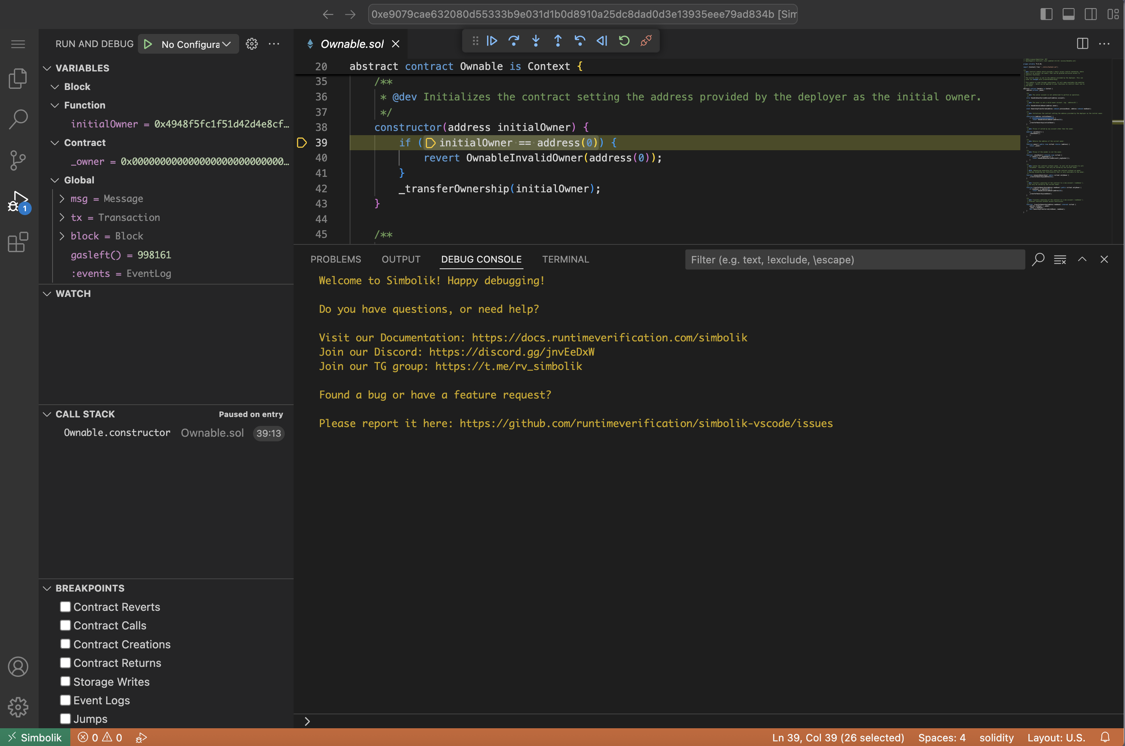Open the Manage gear in activity bar
This screenshot has height=746, width=1125.
(x=19, y=707)
